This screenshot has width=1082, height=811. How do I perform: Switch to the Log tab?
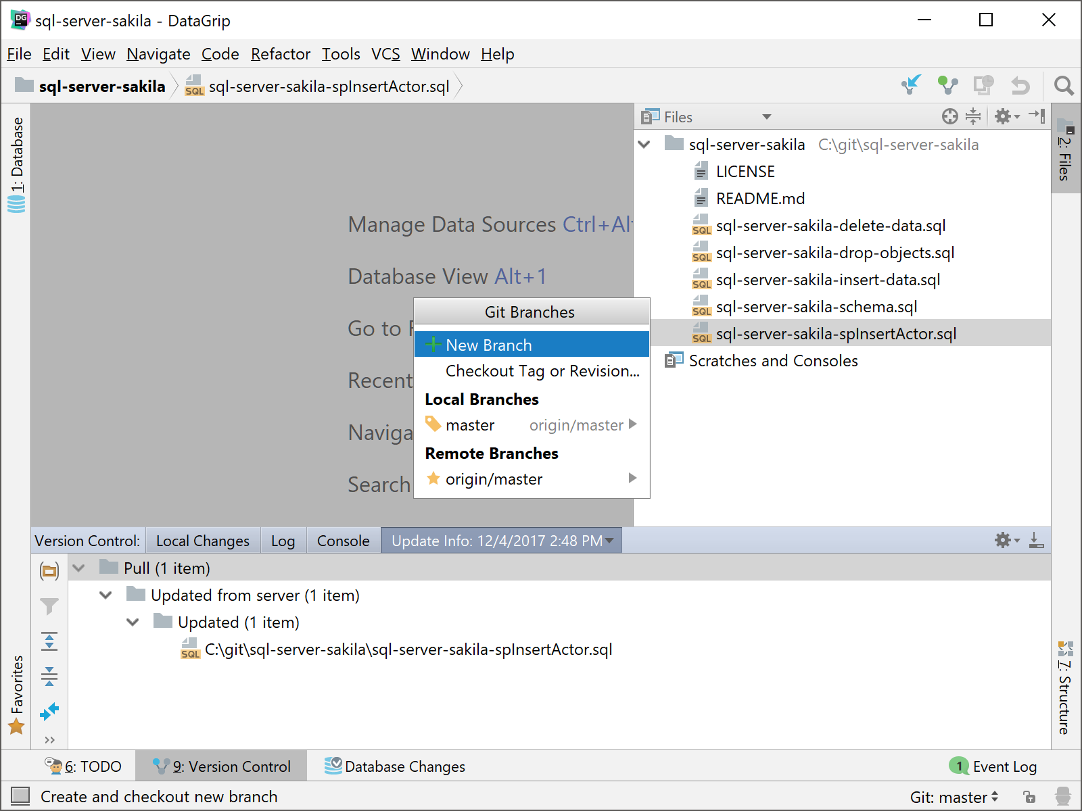(283, 541)
